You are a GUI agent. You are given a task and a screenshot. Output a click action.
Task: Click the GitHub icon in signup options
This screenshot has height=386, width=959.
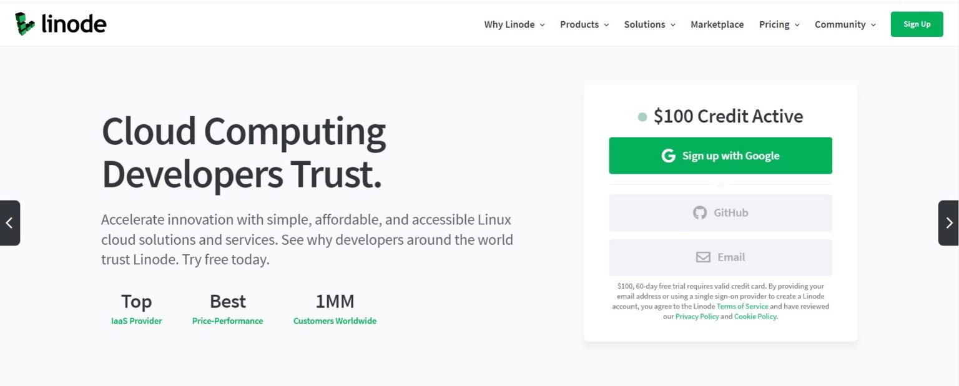pyautogui.click(x=701, y=212)
